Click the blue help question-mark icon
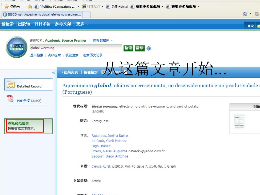This screenshot has height=195, width=260. [x=149, y=48]
